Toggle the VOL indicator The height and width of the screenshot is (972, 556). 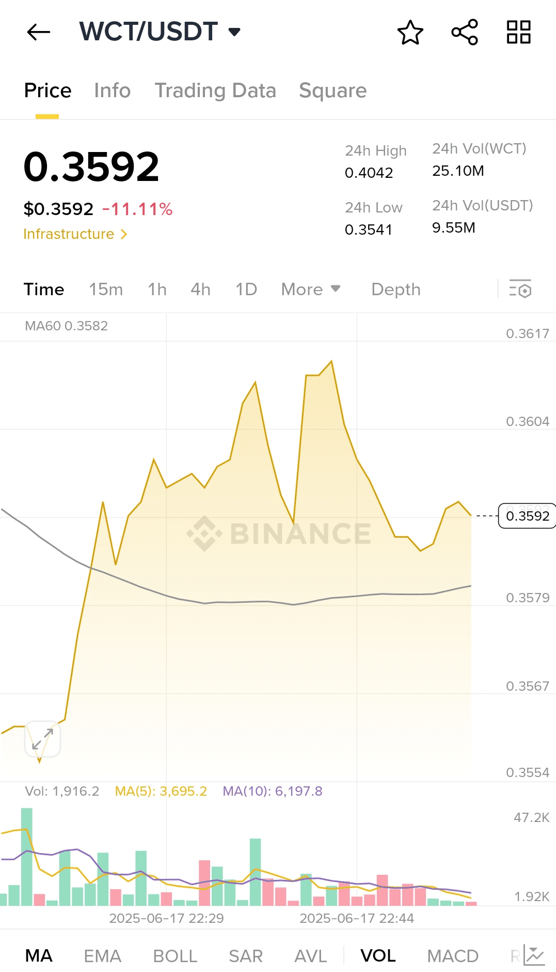pos(378,956)
